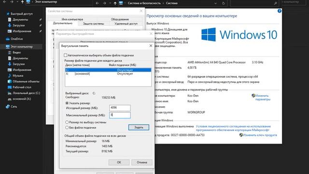
Task: Click Исходный размер field with 4096
Action: click(120, 108)
